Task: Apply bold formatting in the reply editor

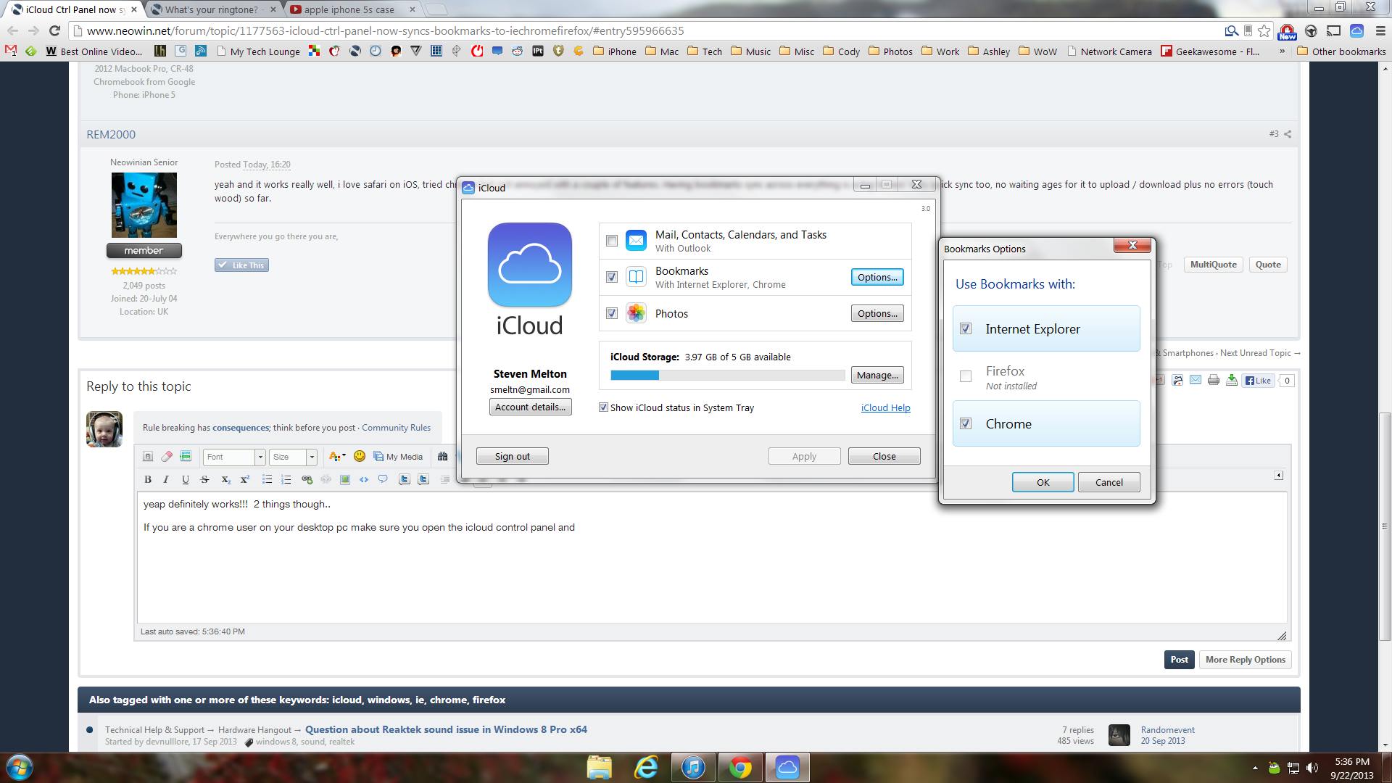Action: tap(147, 479)
